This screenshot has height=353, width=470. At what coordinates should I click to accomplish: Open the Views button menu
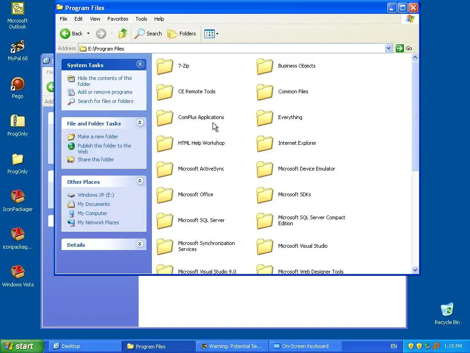coord(211,34)
